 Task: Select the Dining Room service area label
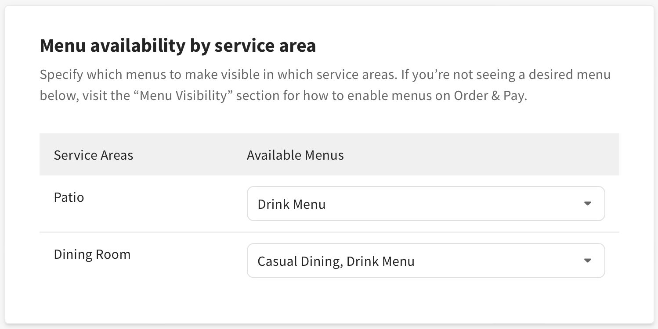92,254
